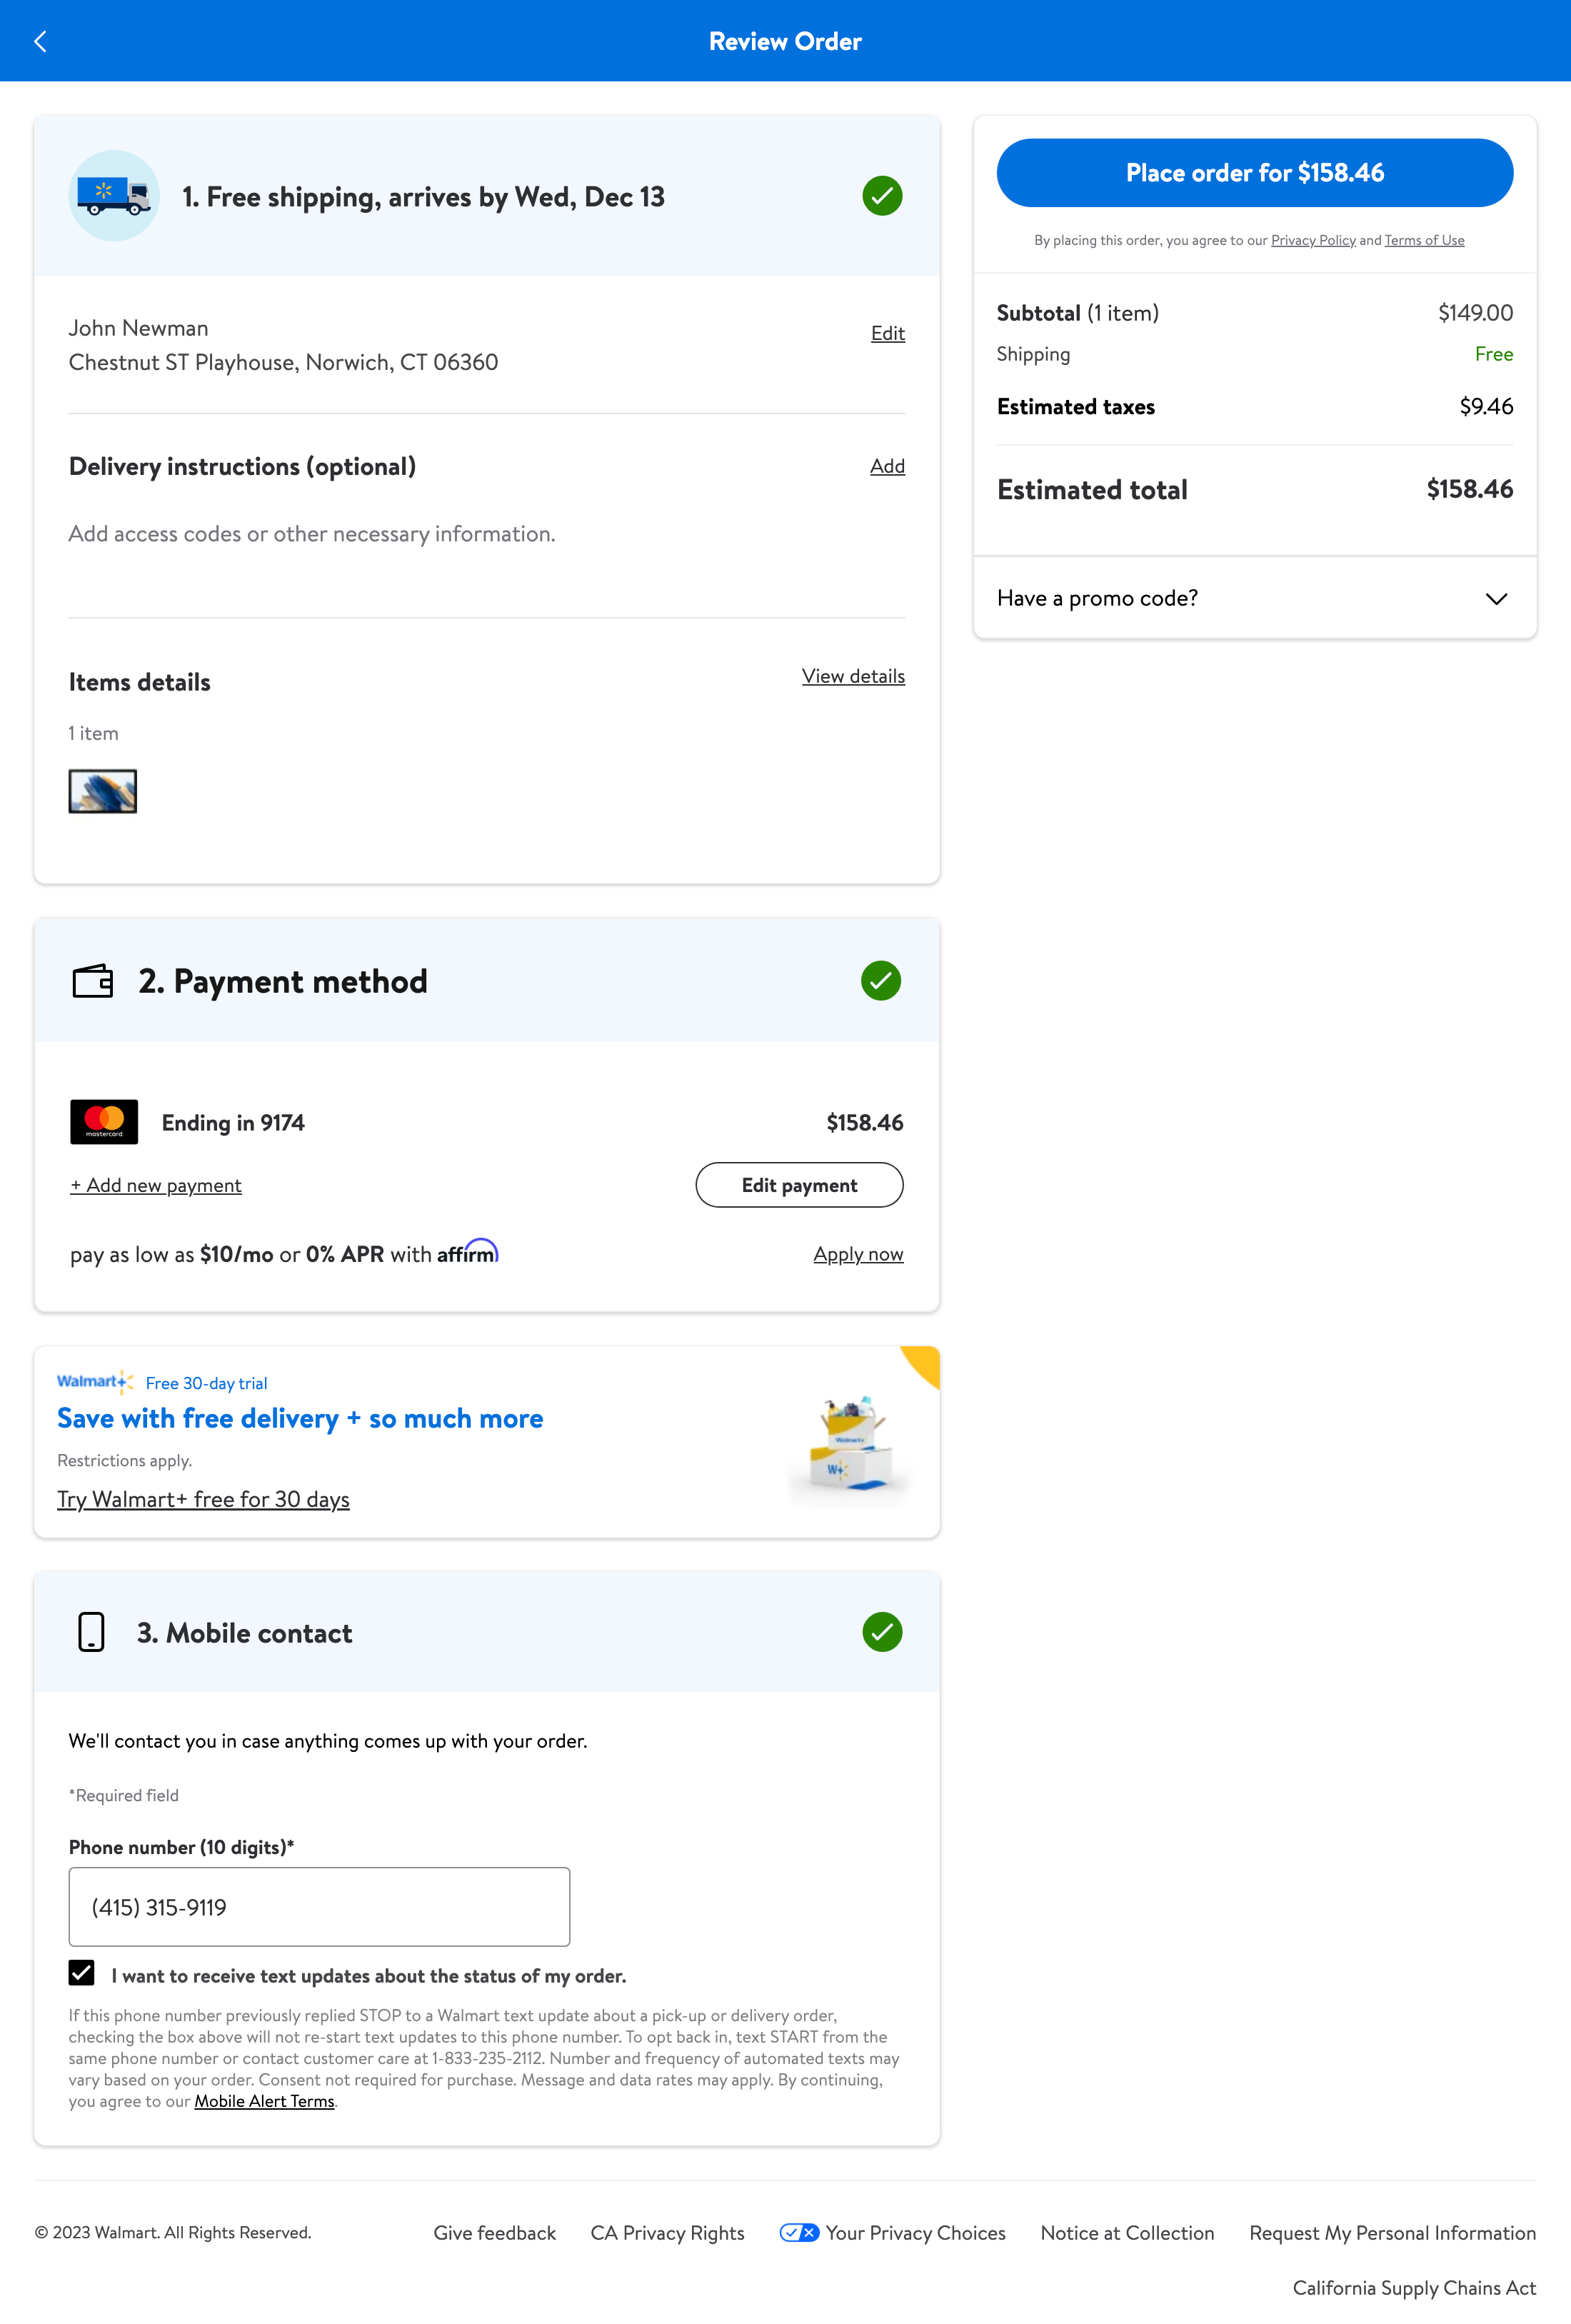
Task: Click the shipping truck icon
Action: pyautogui.click(x=113, y=196)
